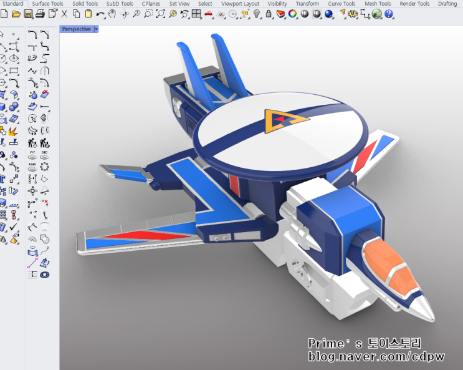Open a file with the folder icon
This screenshot has height=370, width=463.
click(x=16, y=14)
